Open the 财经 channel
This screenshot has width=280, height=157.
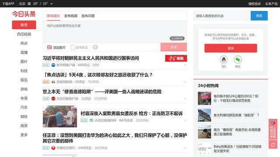tap(24, 116)
